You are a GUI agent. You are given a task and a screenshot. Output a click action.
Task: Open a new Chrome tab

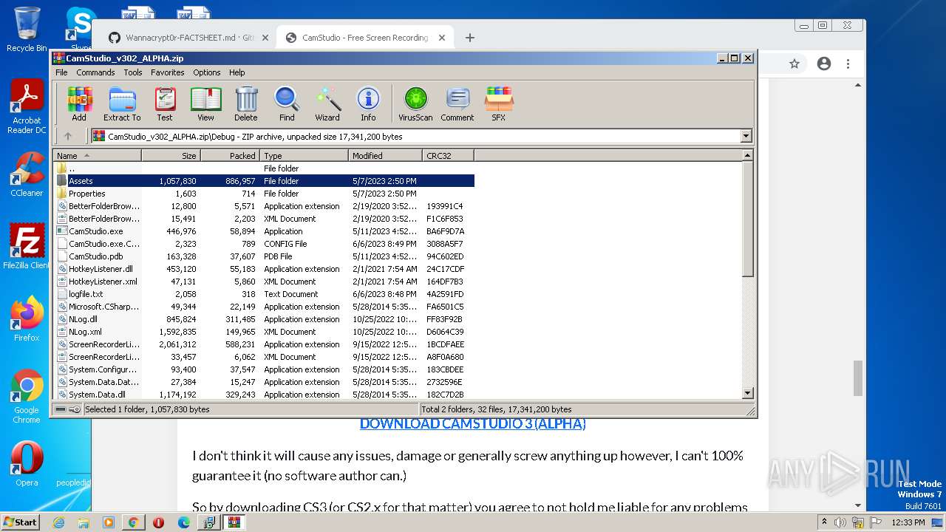point(469,38)
